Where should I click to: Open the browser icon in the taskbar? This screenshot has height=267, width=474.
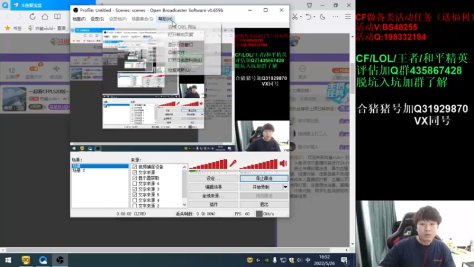click(43, 260)
